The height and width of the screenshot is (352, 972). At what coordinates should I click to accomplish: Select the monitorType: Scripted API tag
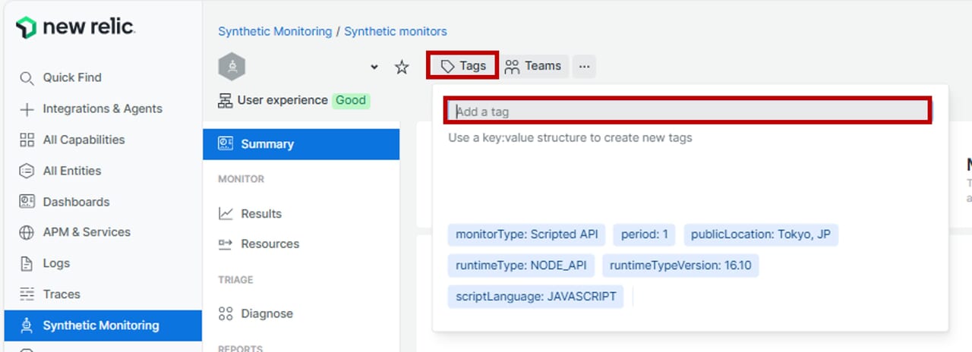tap(526, 234)
